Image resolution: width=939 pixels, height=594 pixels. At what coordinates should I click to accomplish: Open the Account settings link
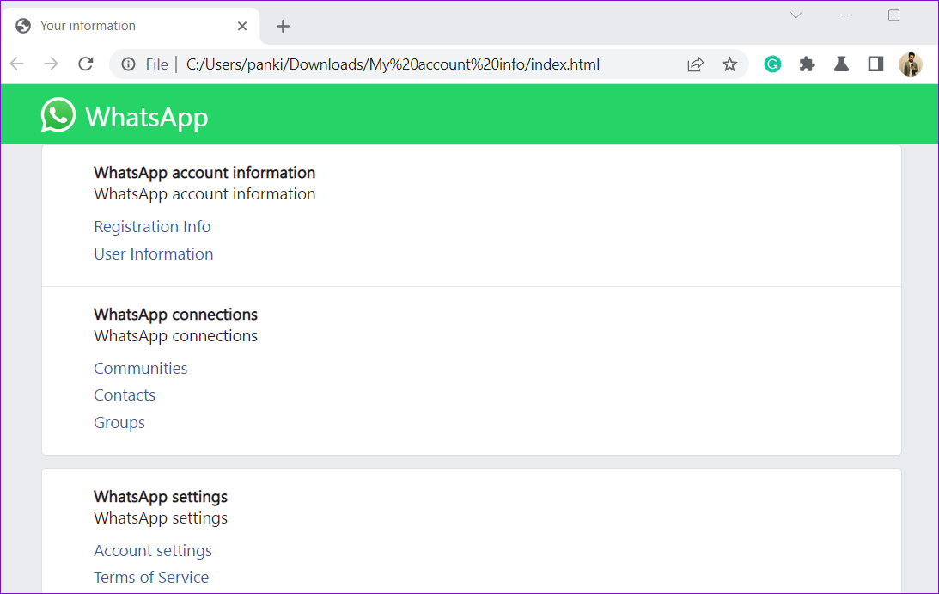pos(153,550)
